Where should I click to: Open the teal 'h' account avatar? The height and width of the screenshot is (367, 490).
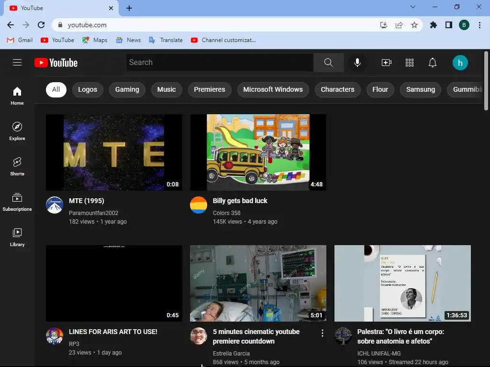click(460, 63)
